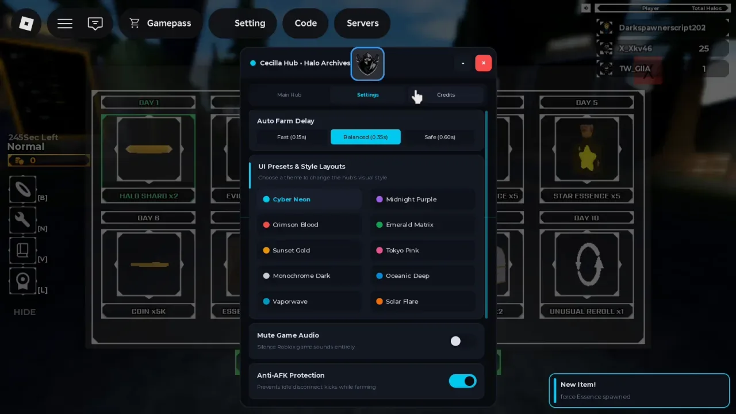Click the Cecilla Hub hooded avatar logo

tap(367, 63)
